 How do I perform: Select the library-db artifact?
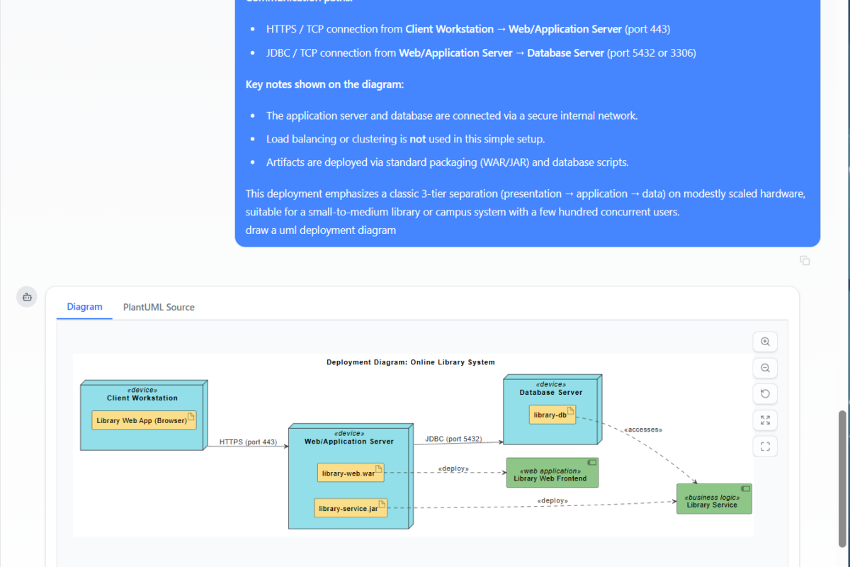click(552, 415)
